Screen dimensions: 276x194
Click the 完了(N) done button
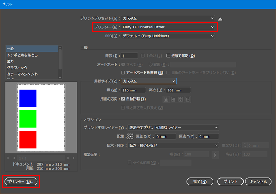pos(200,181)
